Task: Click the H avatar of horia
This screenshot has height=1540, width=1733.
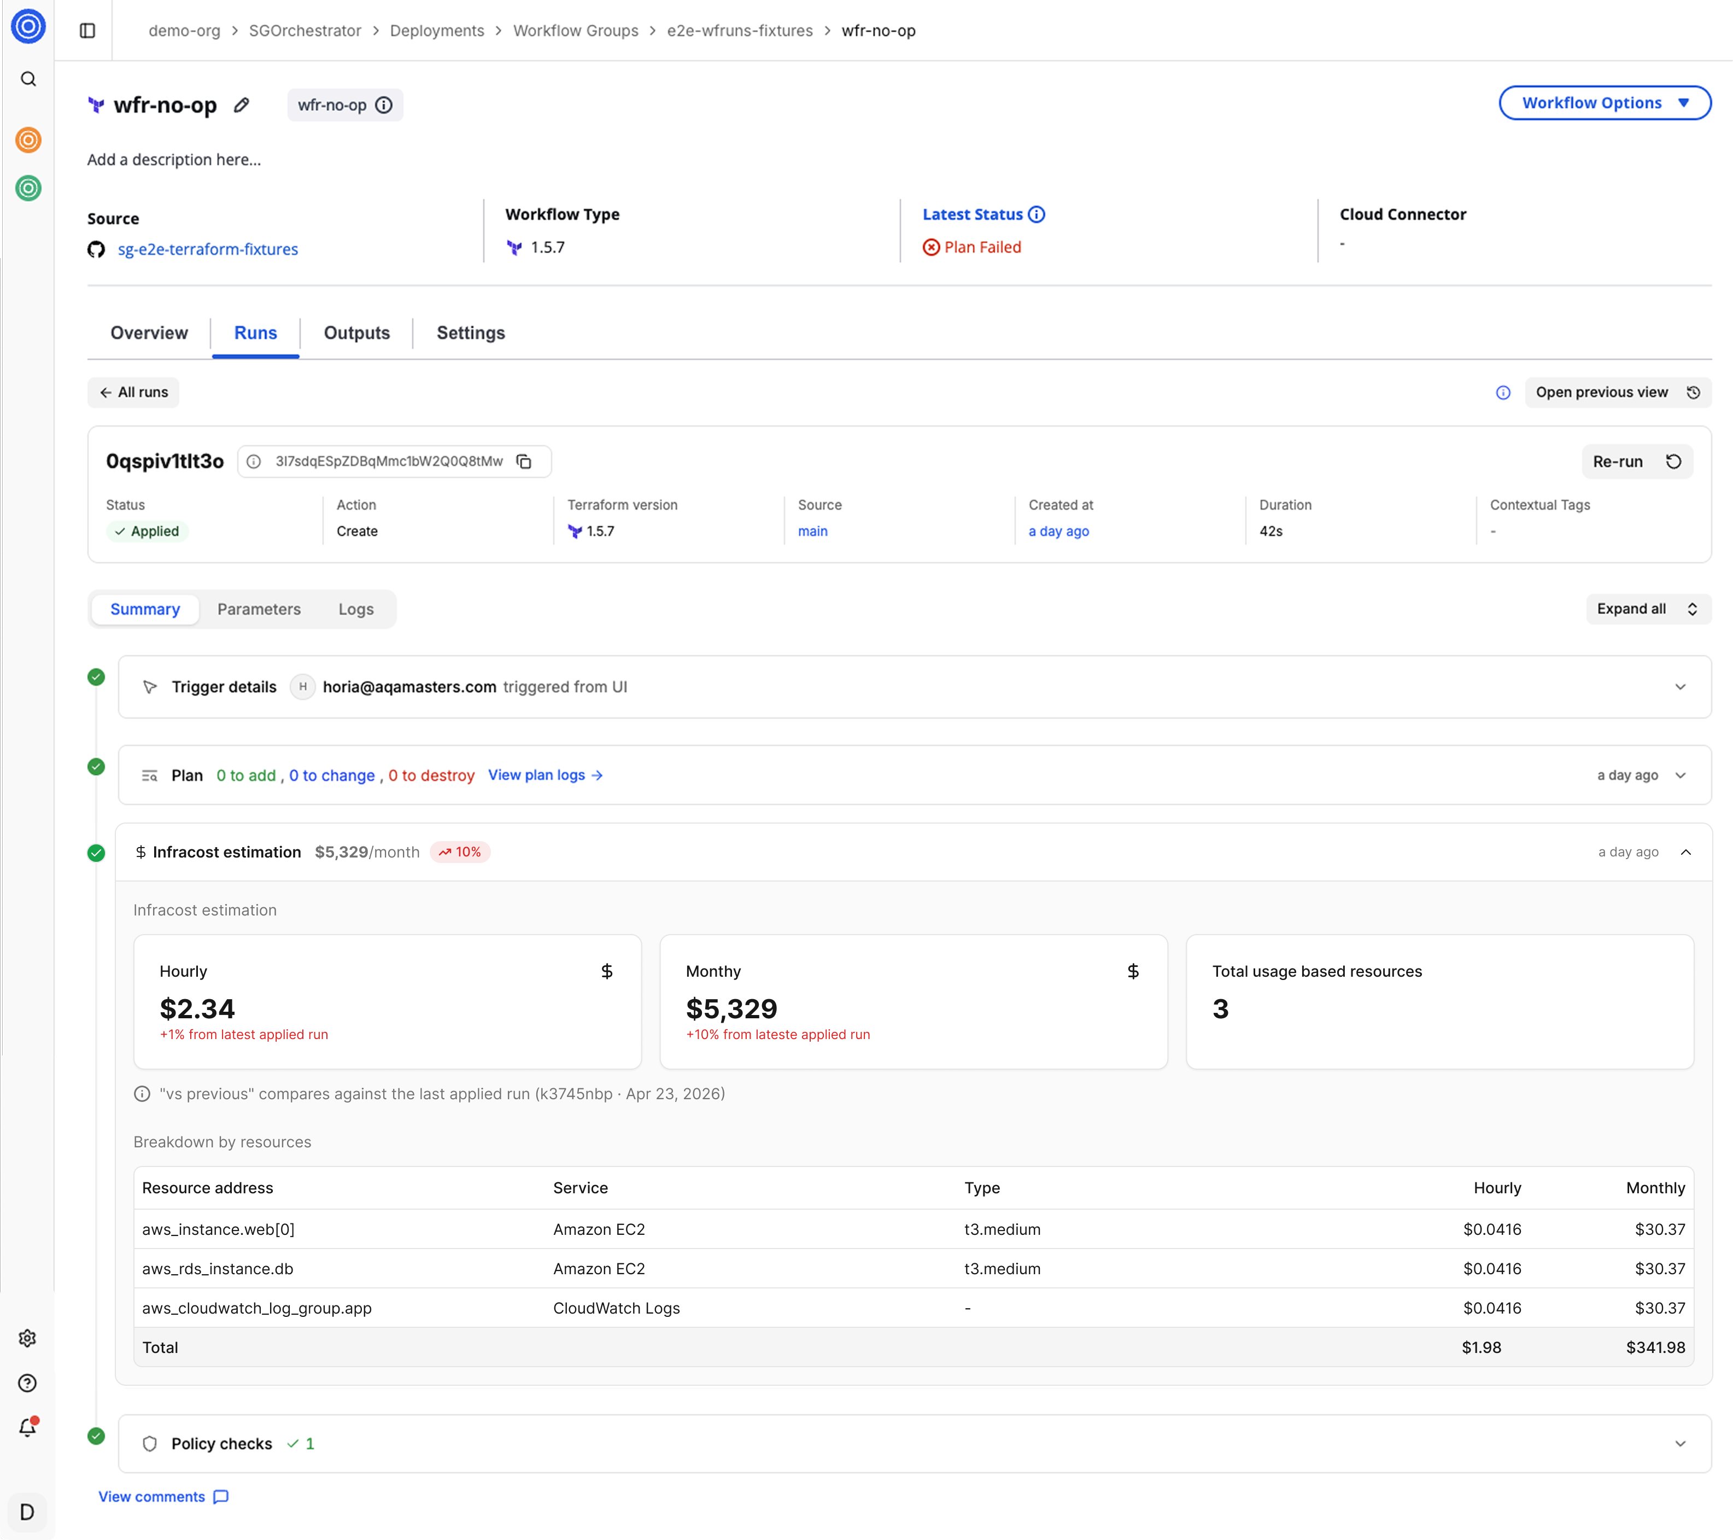Action: pyautogui.click(x=303, y=687)
